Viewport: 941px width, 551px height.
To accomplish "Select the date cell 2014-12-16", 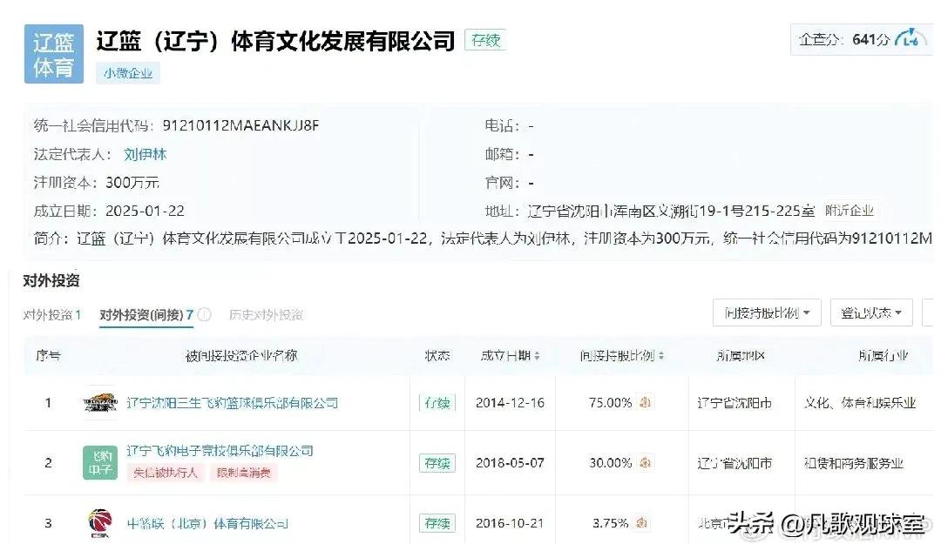I will (x=510, y=403).
